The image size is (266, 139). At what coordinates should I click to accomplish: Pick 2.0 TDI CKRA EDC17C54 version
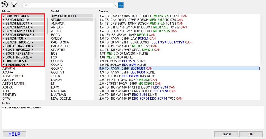[138, 91]
